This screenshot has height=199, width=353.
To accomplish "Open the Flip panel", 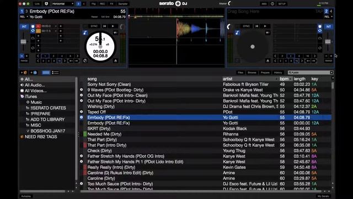I will (x=93, y=4).
